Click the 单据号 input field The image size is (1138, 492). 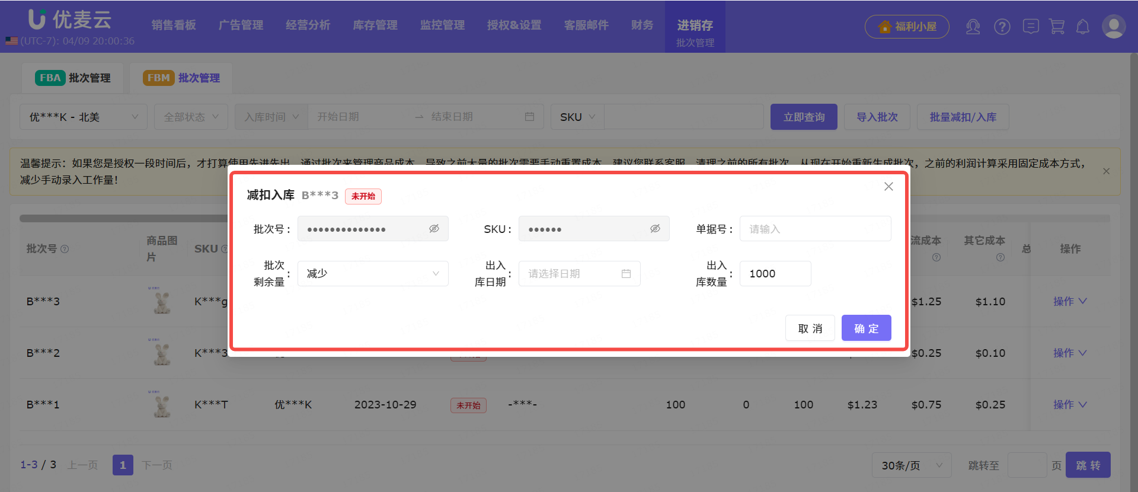coord(815,229)
